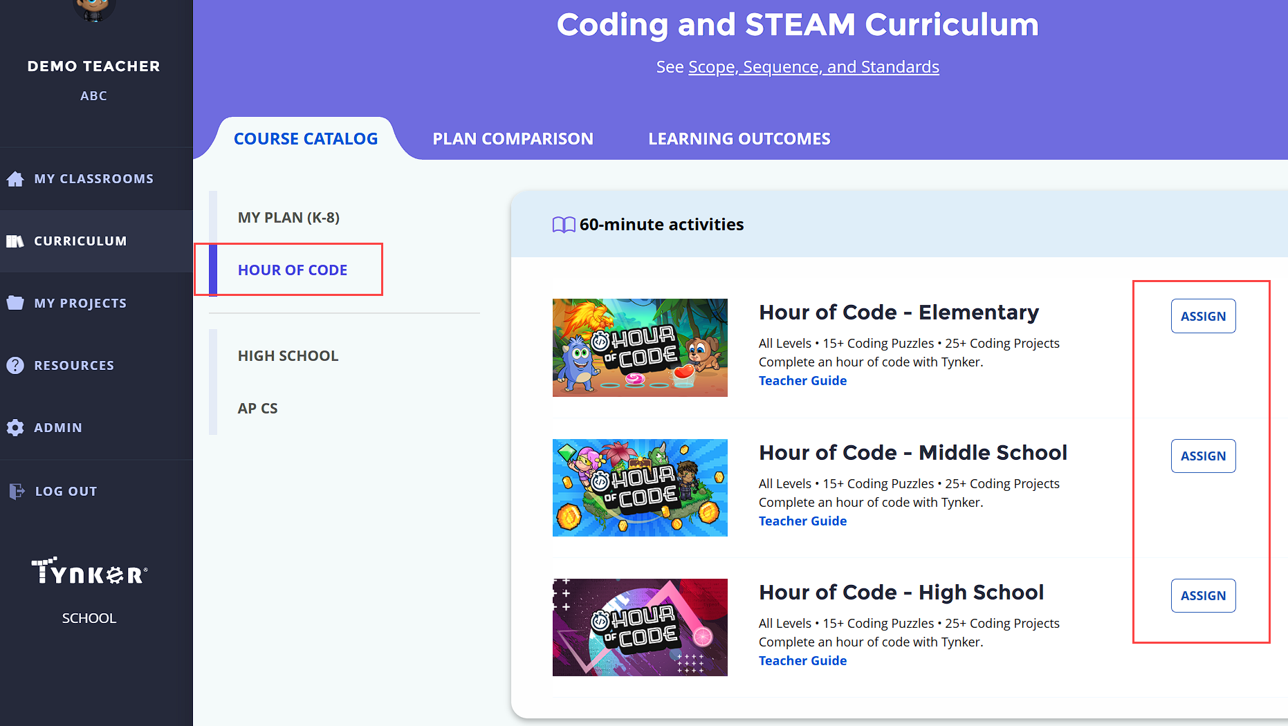This screenshot has width=1288, height=726.
Task: Click the ABC label under teacher name
Action: pos(93,96)
